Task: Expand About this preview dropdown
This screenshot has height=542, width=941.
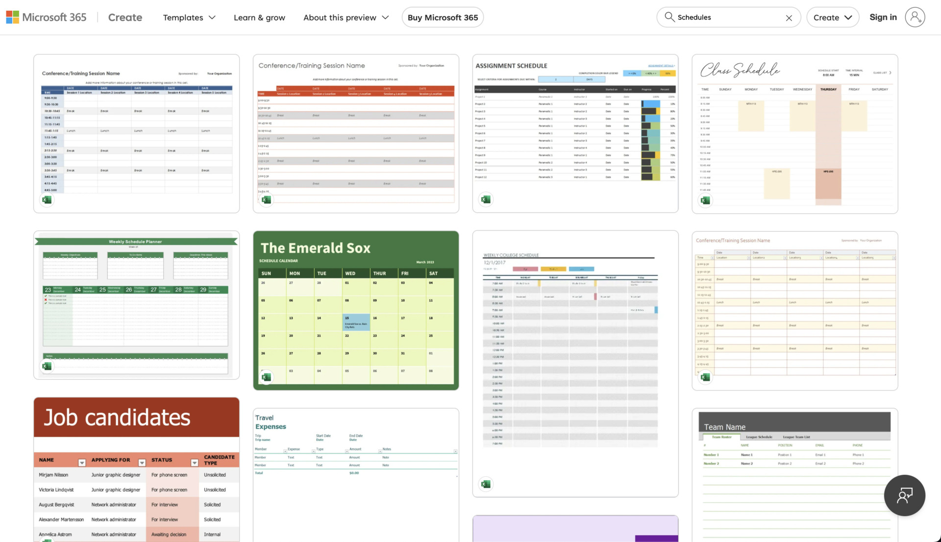Action: pyautogui.click(x=346, y=18)
